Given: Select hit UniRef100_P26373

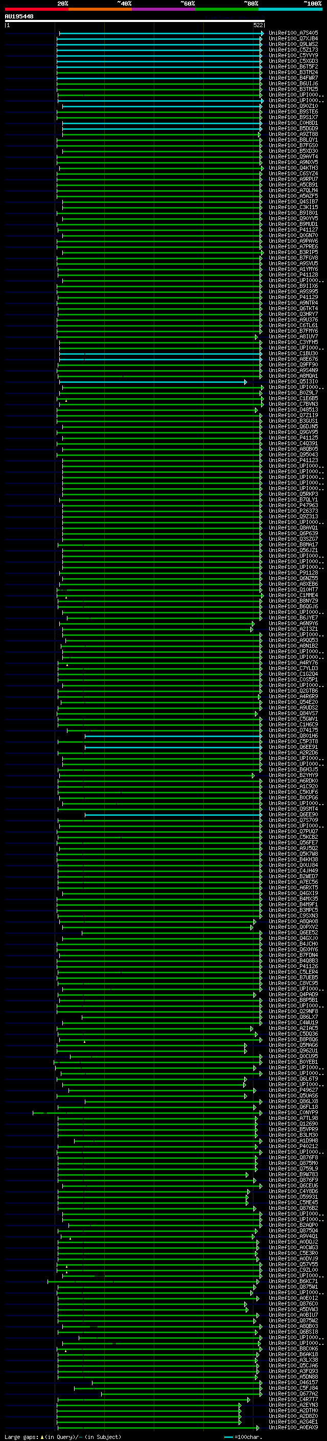Looking at the screenshot, I should [x=293, y=511].
